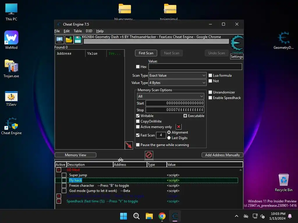
Task: Deactivate Speedhack fast time script checkbox
Action: coord(59,201)
